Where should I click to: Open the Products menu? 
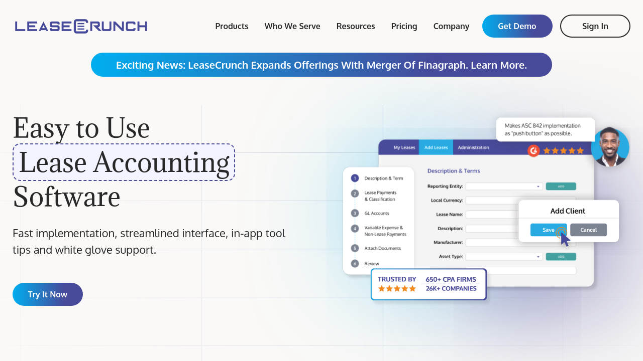pos(232,26)
